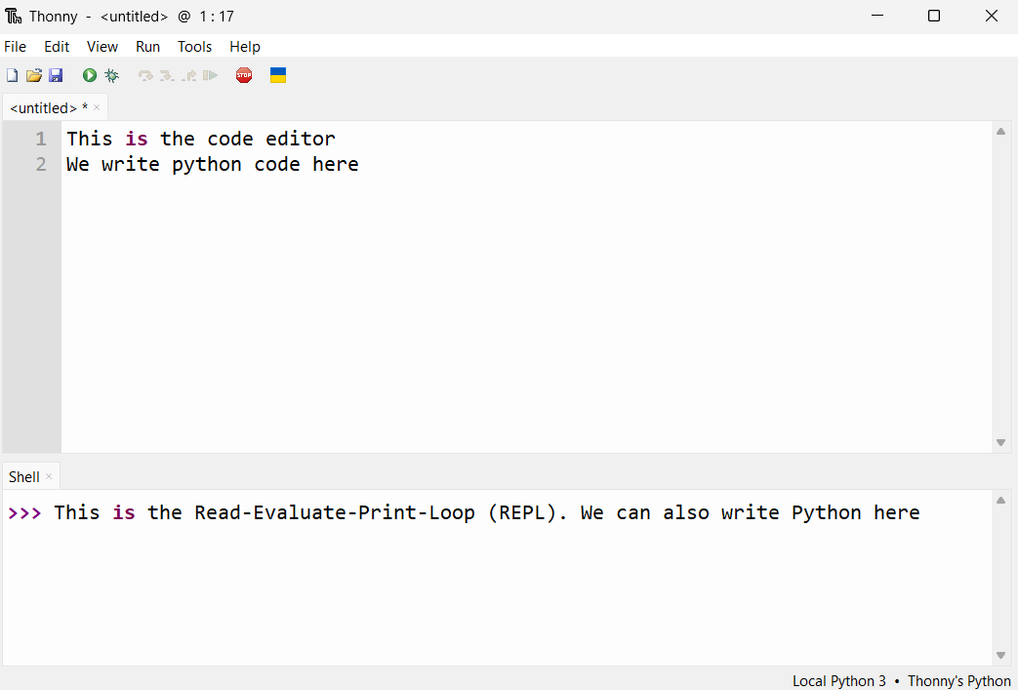This screenshot has height=690, width=1018.
Task: Click the editor scrollbar down arrow
Action: (x=1000, y=442)
